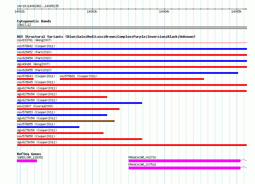Open the dgv6278n54 (Cooper2011) loss bar
Image resolution: width=255 pixels, height=184 pixels.
[x=60, y=133]
